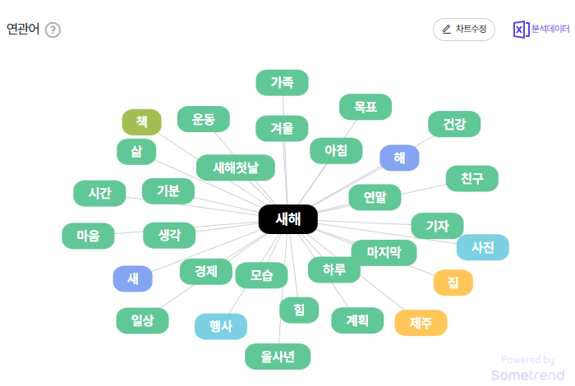
Task: Select the light blue 사진 node
Action: pos(483,247)
